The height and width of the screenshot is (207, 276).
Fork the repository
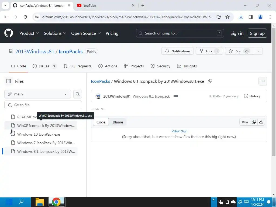209,51
